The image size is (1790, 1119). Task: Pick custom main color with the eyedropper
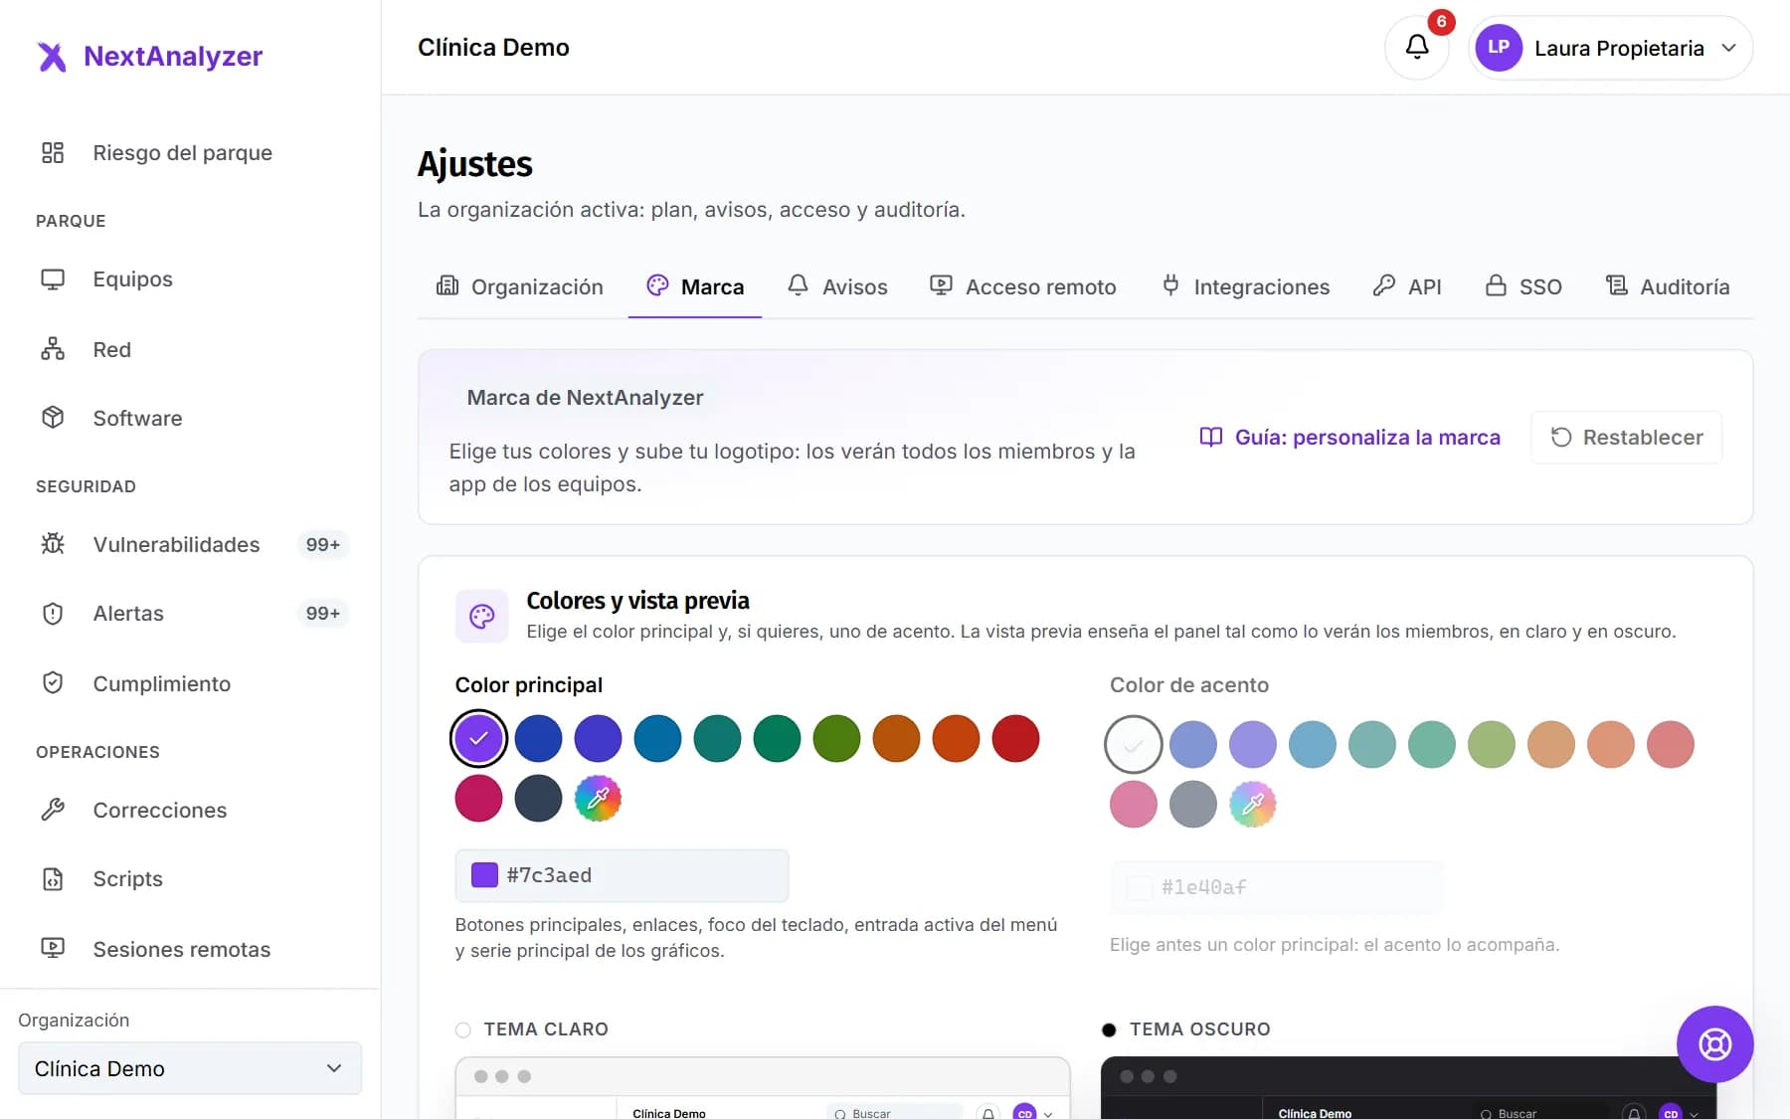(x=598, y=799)
